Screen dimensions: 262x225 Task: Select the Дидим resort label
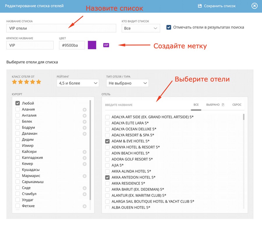[28, 140]
